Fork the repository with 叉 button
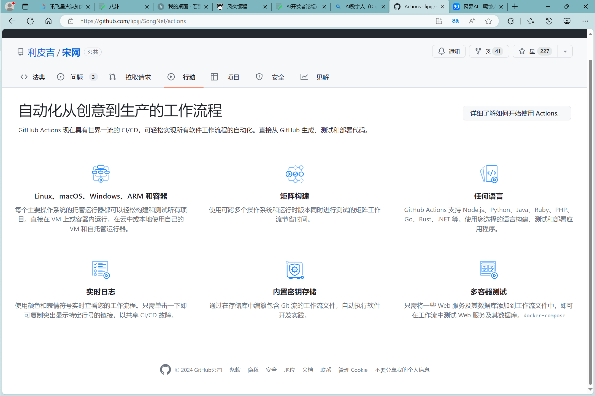Screen dimensions: 595x396 point(489,51)
